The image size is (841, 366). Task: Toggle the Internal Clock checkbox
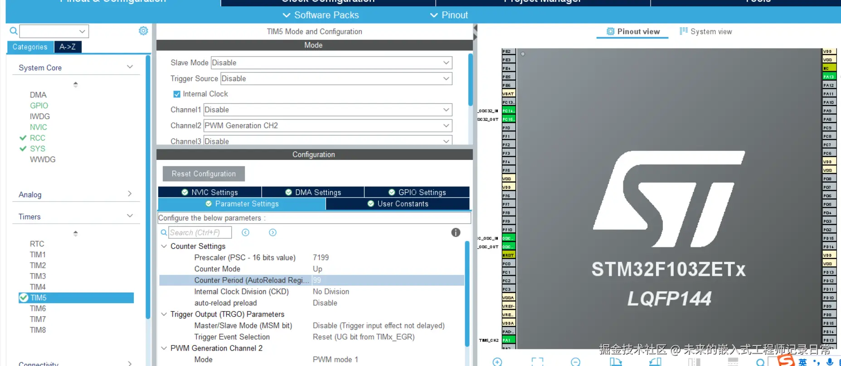click(177, 94)
